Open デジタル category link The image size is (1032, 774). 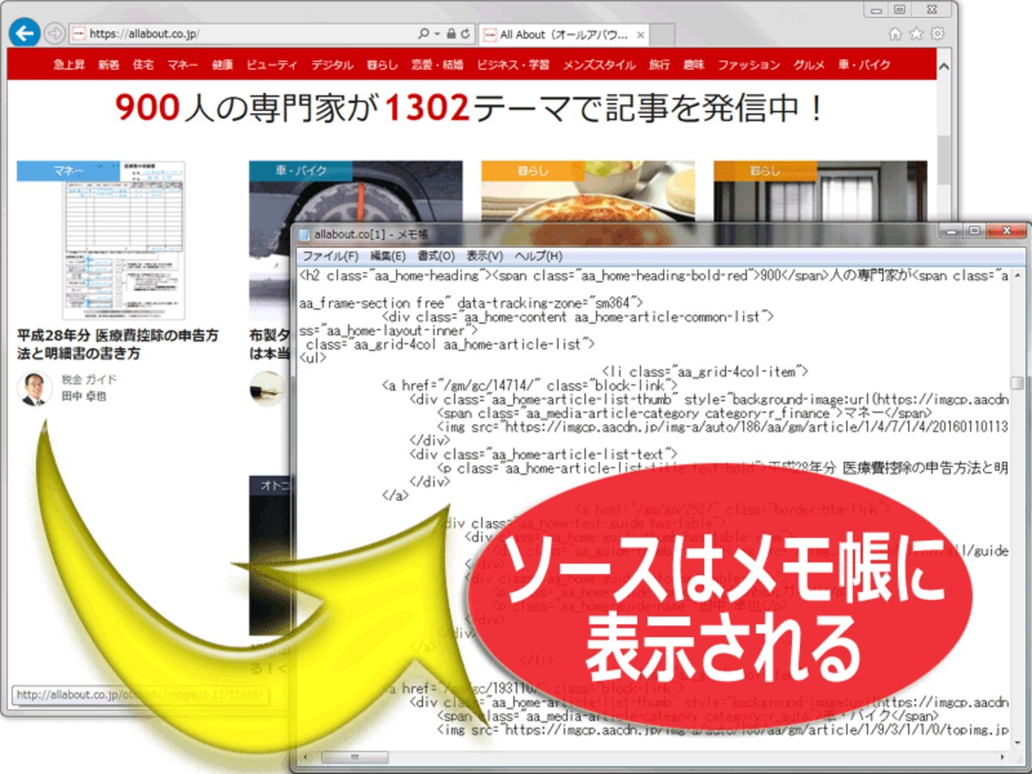tap(332, 64)
